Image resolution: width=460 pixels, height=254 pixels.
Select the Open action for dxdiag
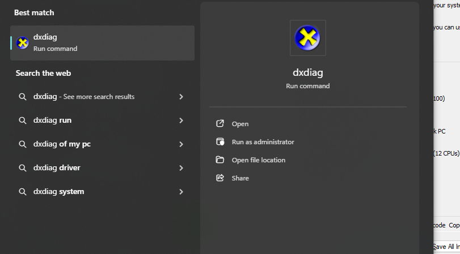point(240,124)
